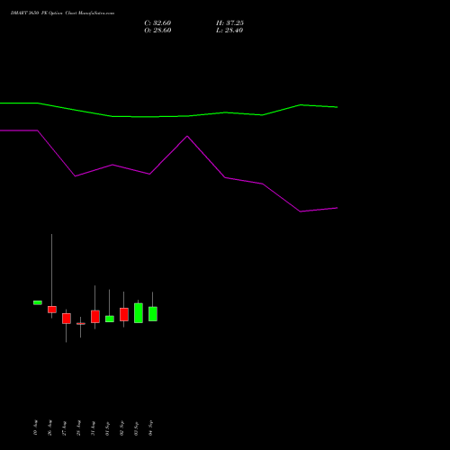450x450 pixels.
Task: Click the green candle above 04 Sep
Action: tap(153, 314)
